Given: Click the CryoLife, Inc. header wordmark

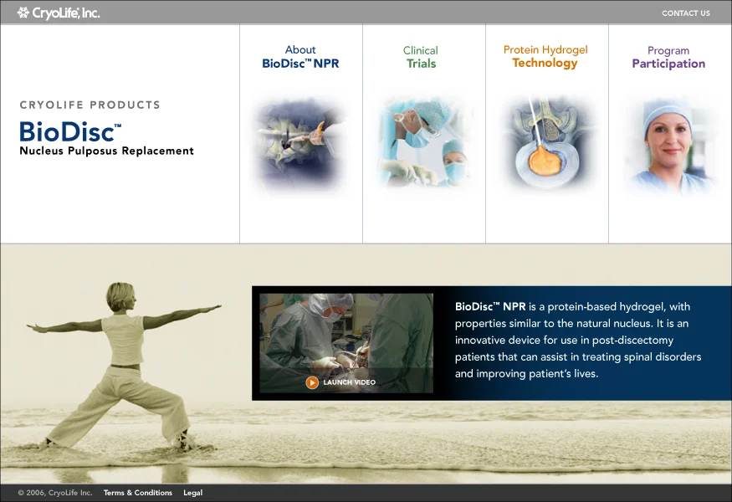Looking at the screenshot, I should click(x=66, y=13).
